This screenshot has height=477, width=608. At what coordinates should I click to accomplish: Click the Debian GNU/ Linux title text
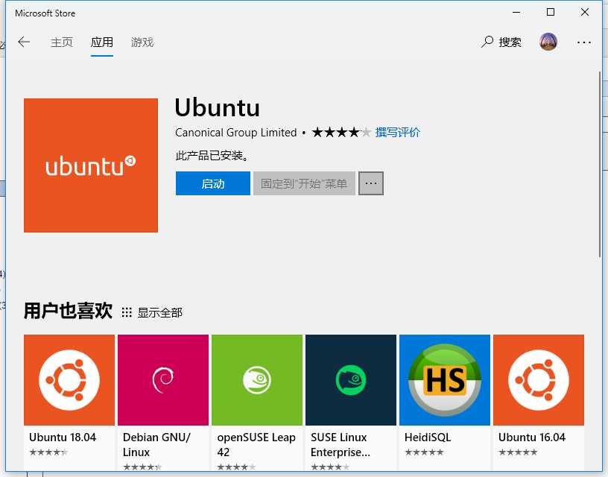[156, 445]
